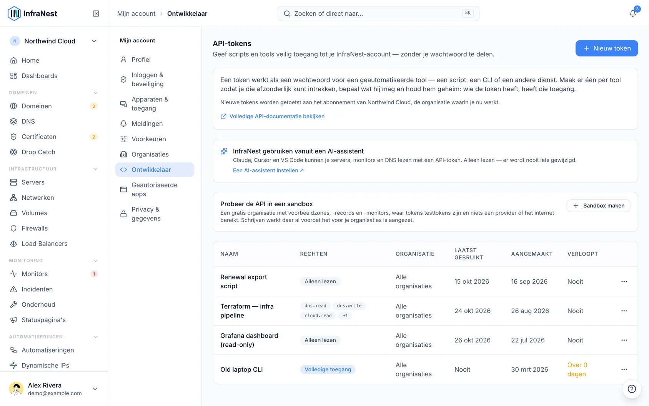This screenshot has height=406, width=649.
Task: Click the DNS layers icon
Action: (x=13, y=122)
